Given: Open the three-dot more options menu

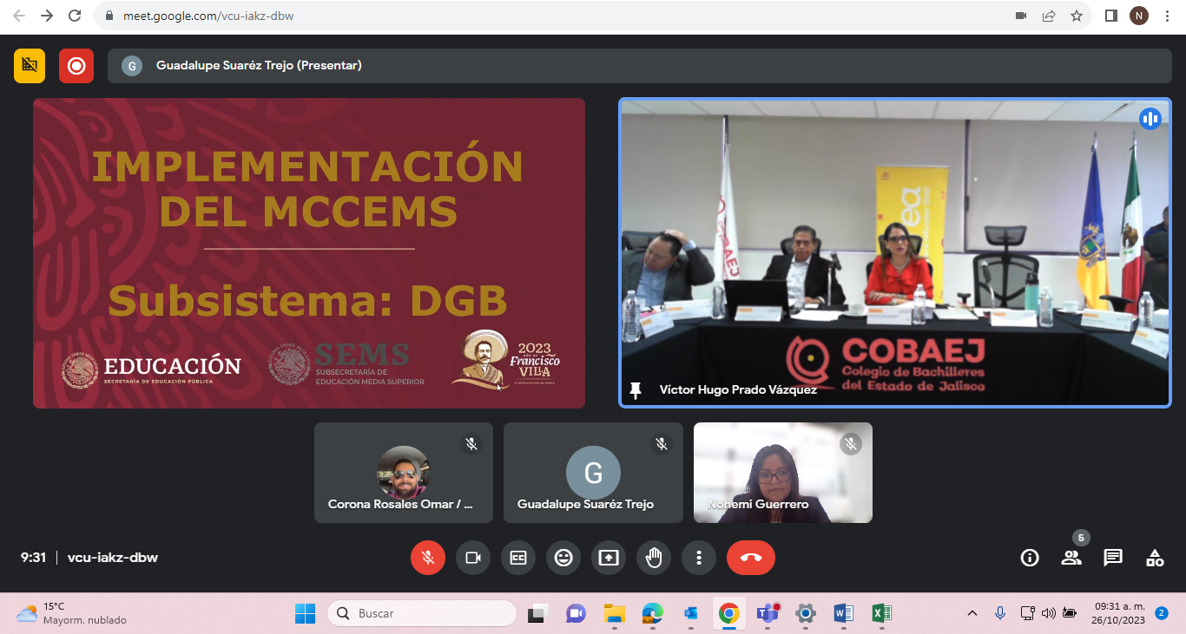Looking at the screenshot, I should (x=699, y=558).
